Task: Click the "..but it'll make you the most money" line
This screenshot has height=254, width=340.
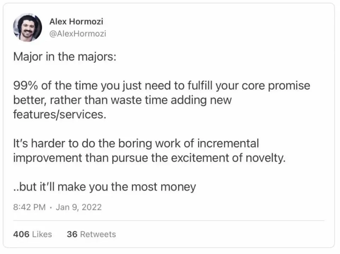Action: point(104,187)
